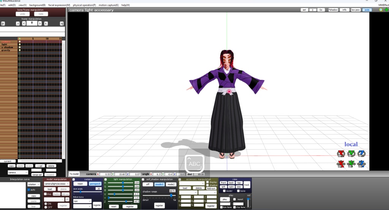Open the empty dropdown below follow bone
This screenshot has height=210, width=389.
[x=82, y=206]
